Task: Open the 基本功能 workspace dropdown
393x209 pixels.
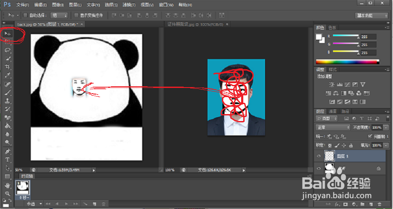Action: click(372, 16)
